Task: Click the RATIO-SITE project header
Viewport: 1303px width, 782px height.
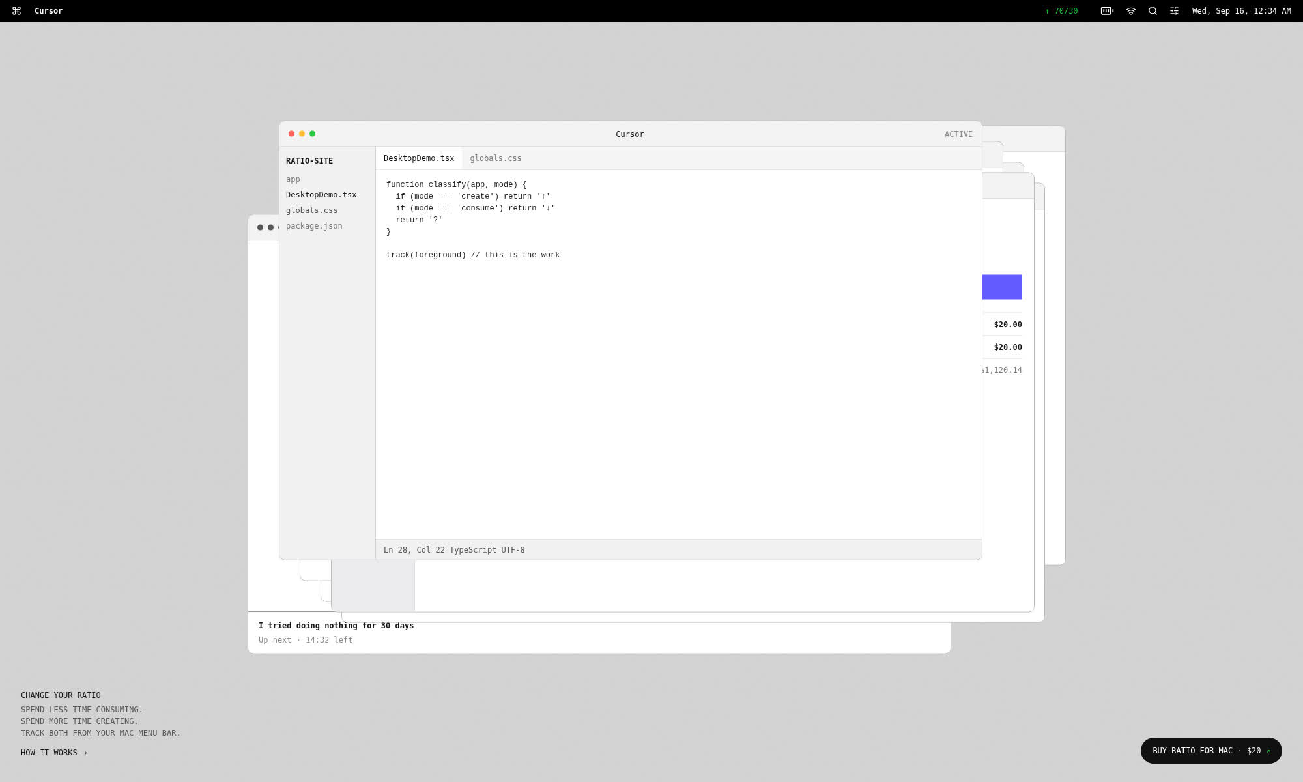Action: point(309,161)
